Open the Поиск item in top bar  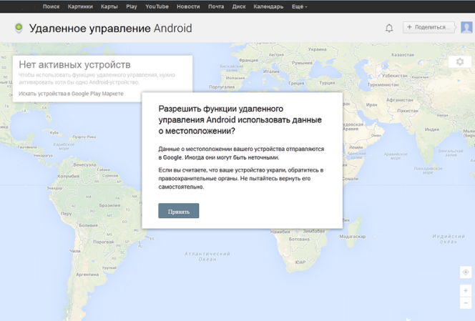[52, 6]
